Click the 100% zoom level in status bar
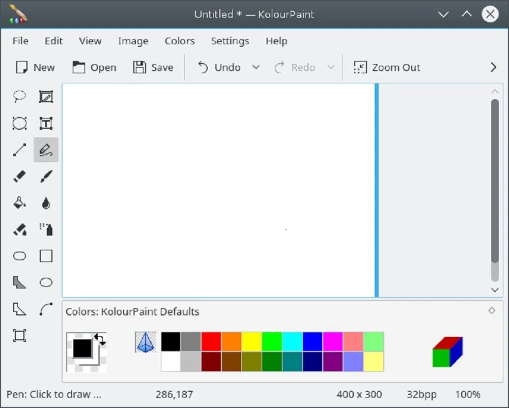Viewport: 509px width, 408px height. point(467,394)
